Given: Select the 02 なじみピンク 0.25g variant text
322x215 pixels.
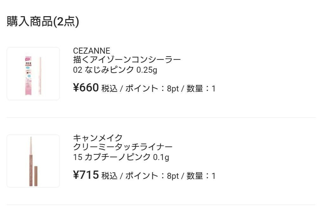Looking at the screenshot, I should click(x=115, y=70).
